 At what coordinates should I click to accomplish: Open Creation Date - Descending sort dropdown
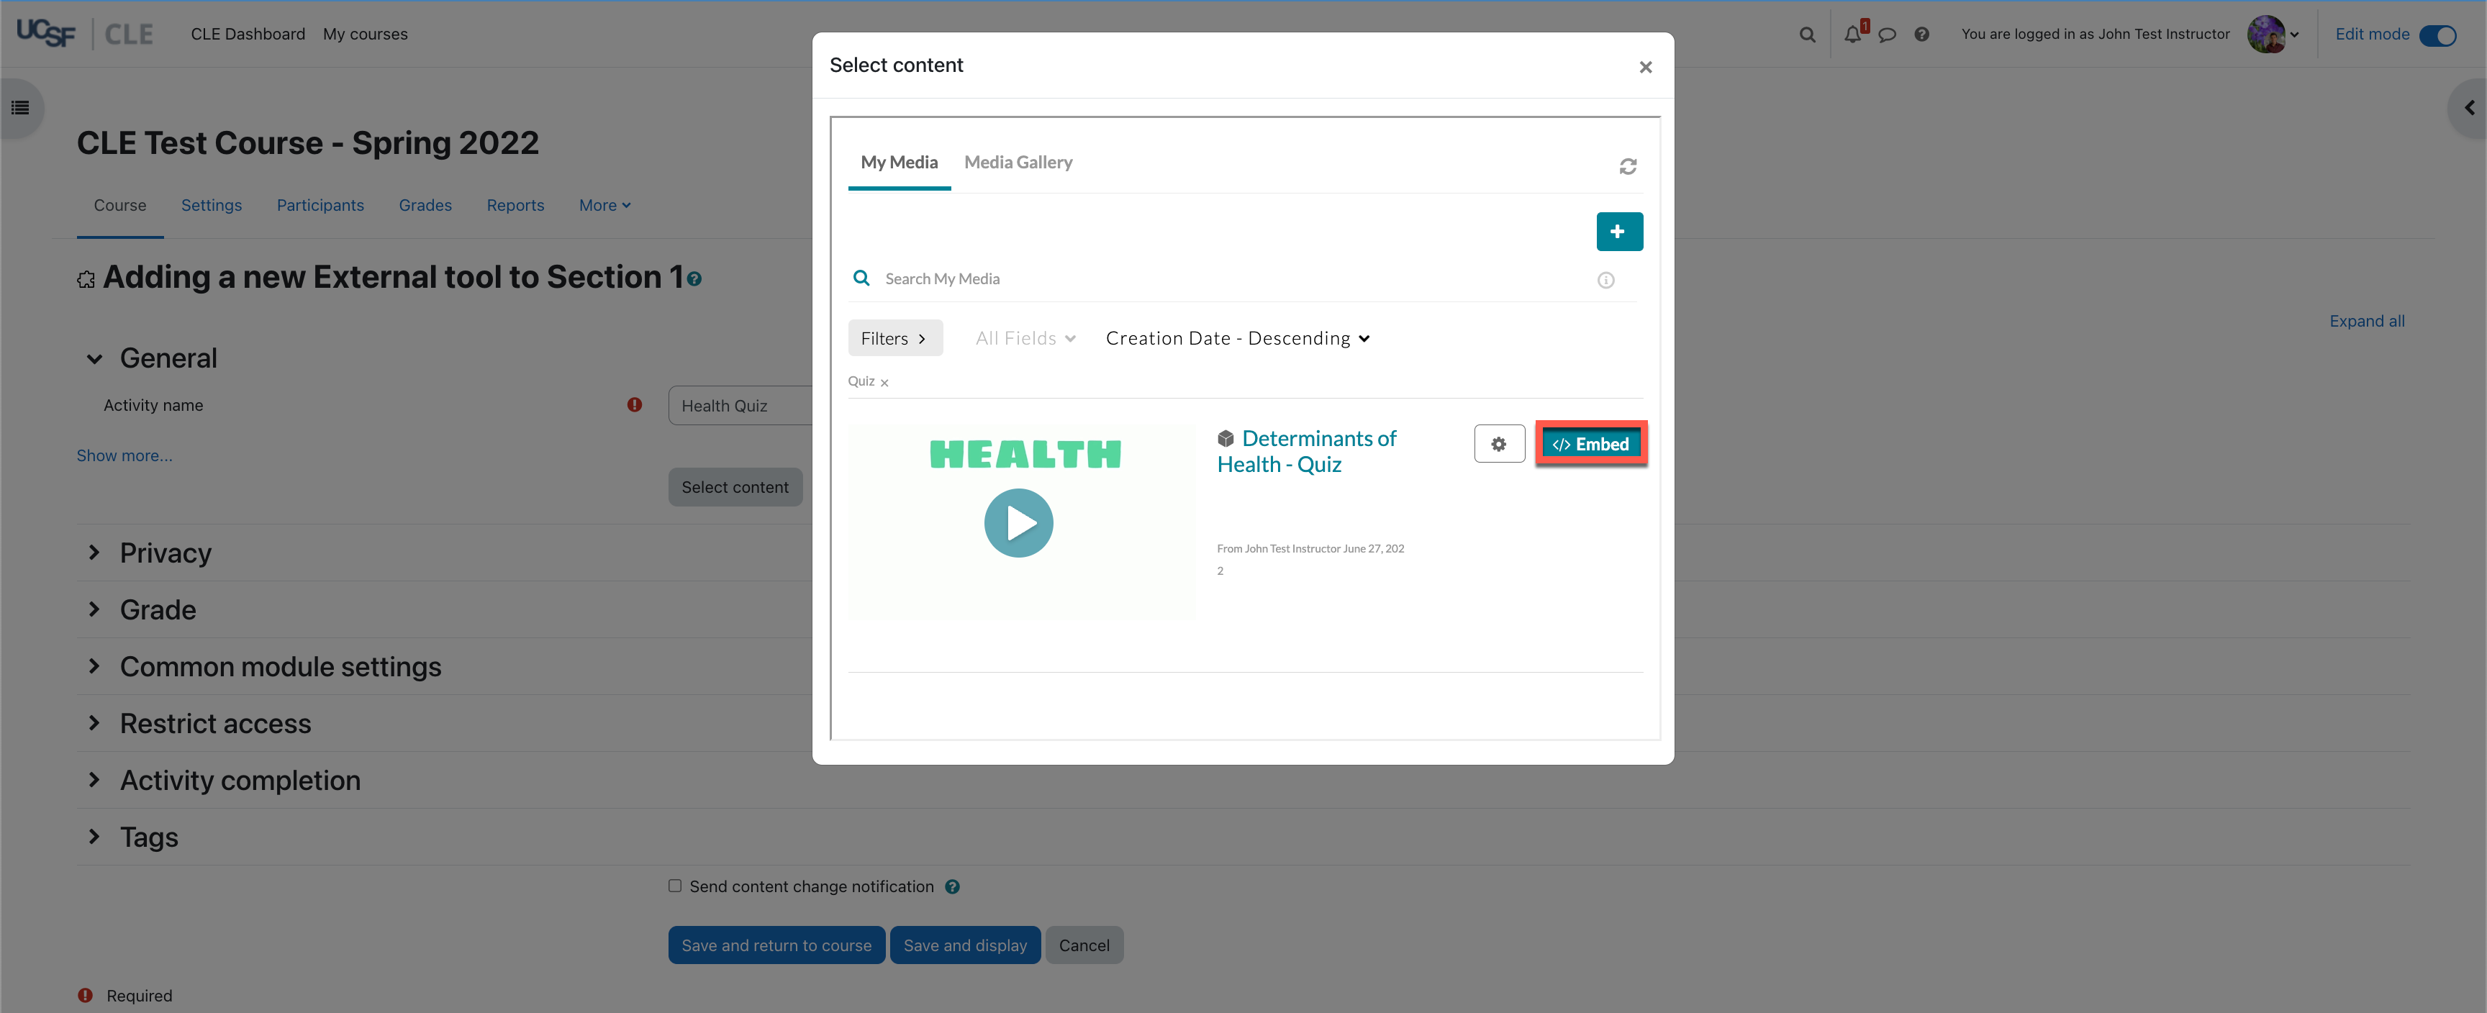coord(1238,338)
